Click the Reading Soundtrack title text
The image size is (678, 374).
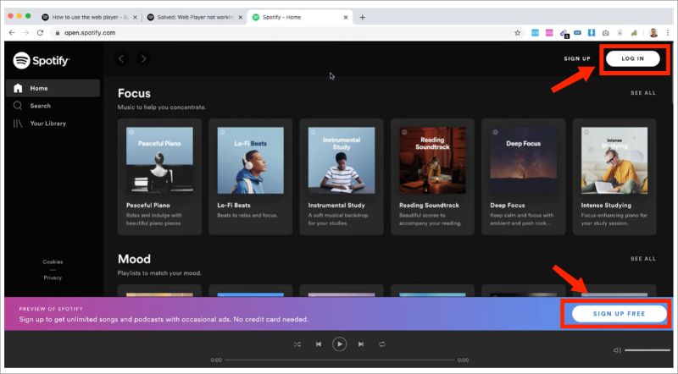[429, 205]
